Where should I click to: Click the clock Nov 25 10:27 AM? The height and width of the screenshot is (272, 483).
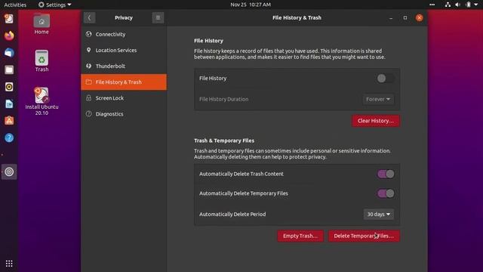click(251, 5)
